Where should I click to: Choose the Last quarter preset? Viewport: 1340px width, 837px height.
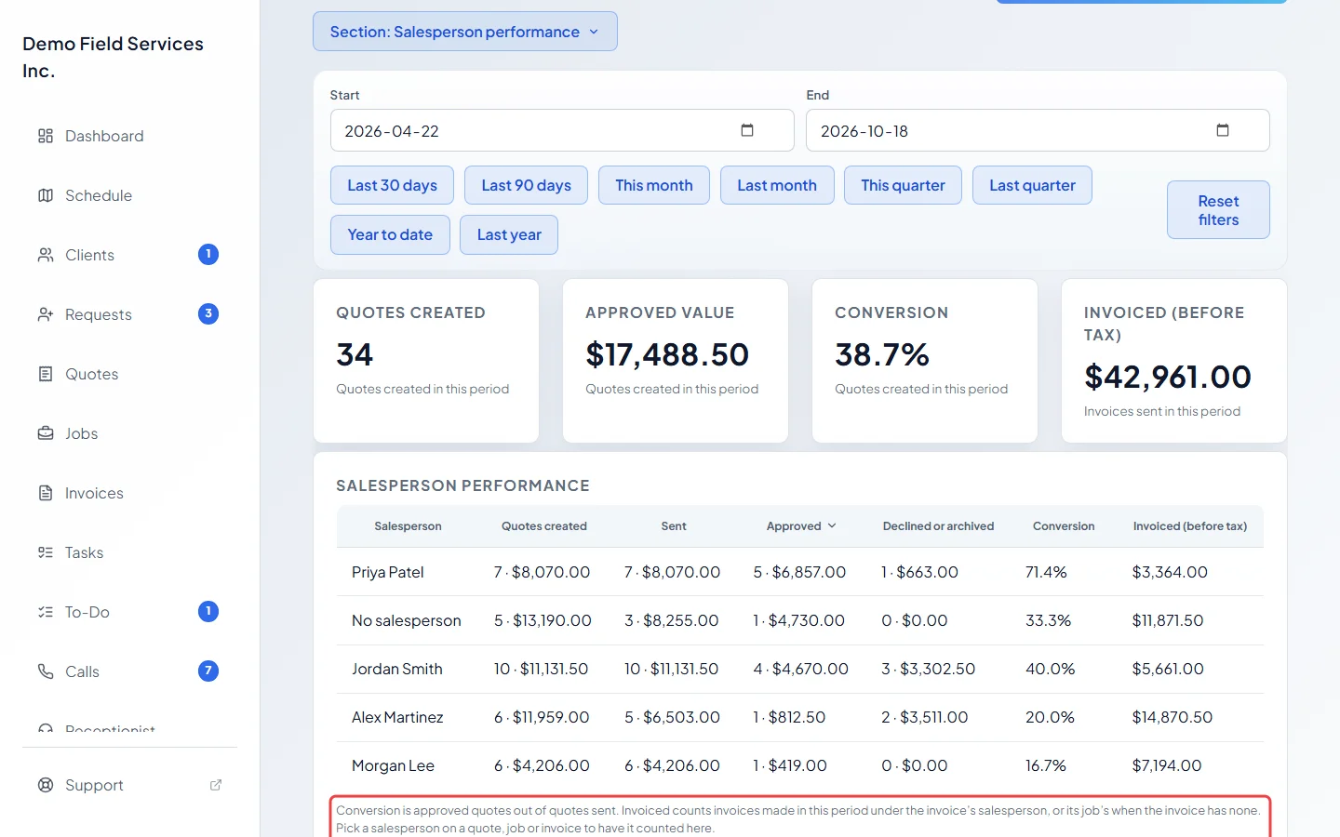[x=1032, y=185]
